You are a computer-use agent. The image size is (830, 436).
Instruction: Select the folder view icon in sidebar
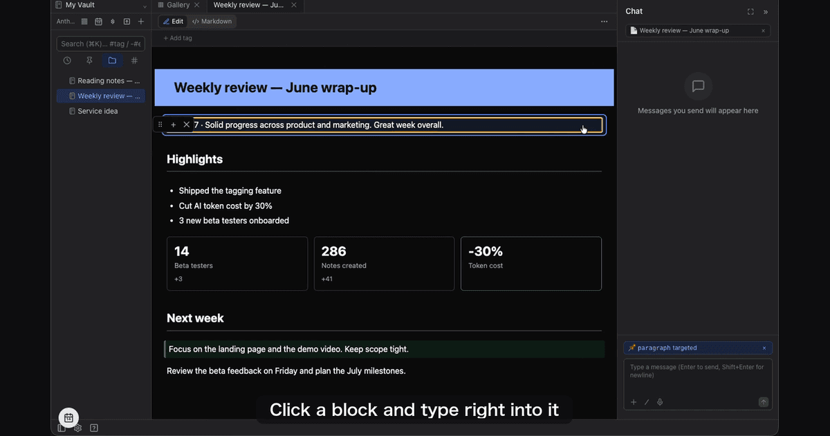point(112,61)
